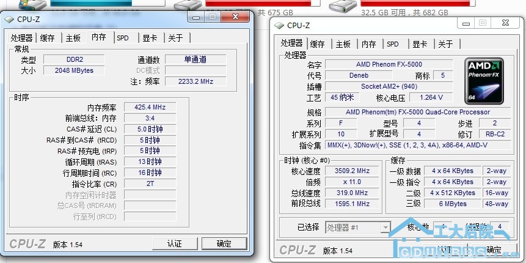Click the bus speed value 319.0 MHz
The image size is (526, 263).
(352, 193)
